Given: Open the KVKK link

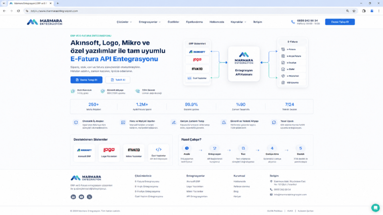Looking at the screenshot, I should click(290, 211).
